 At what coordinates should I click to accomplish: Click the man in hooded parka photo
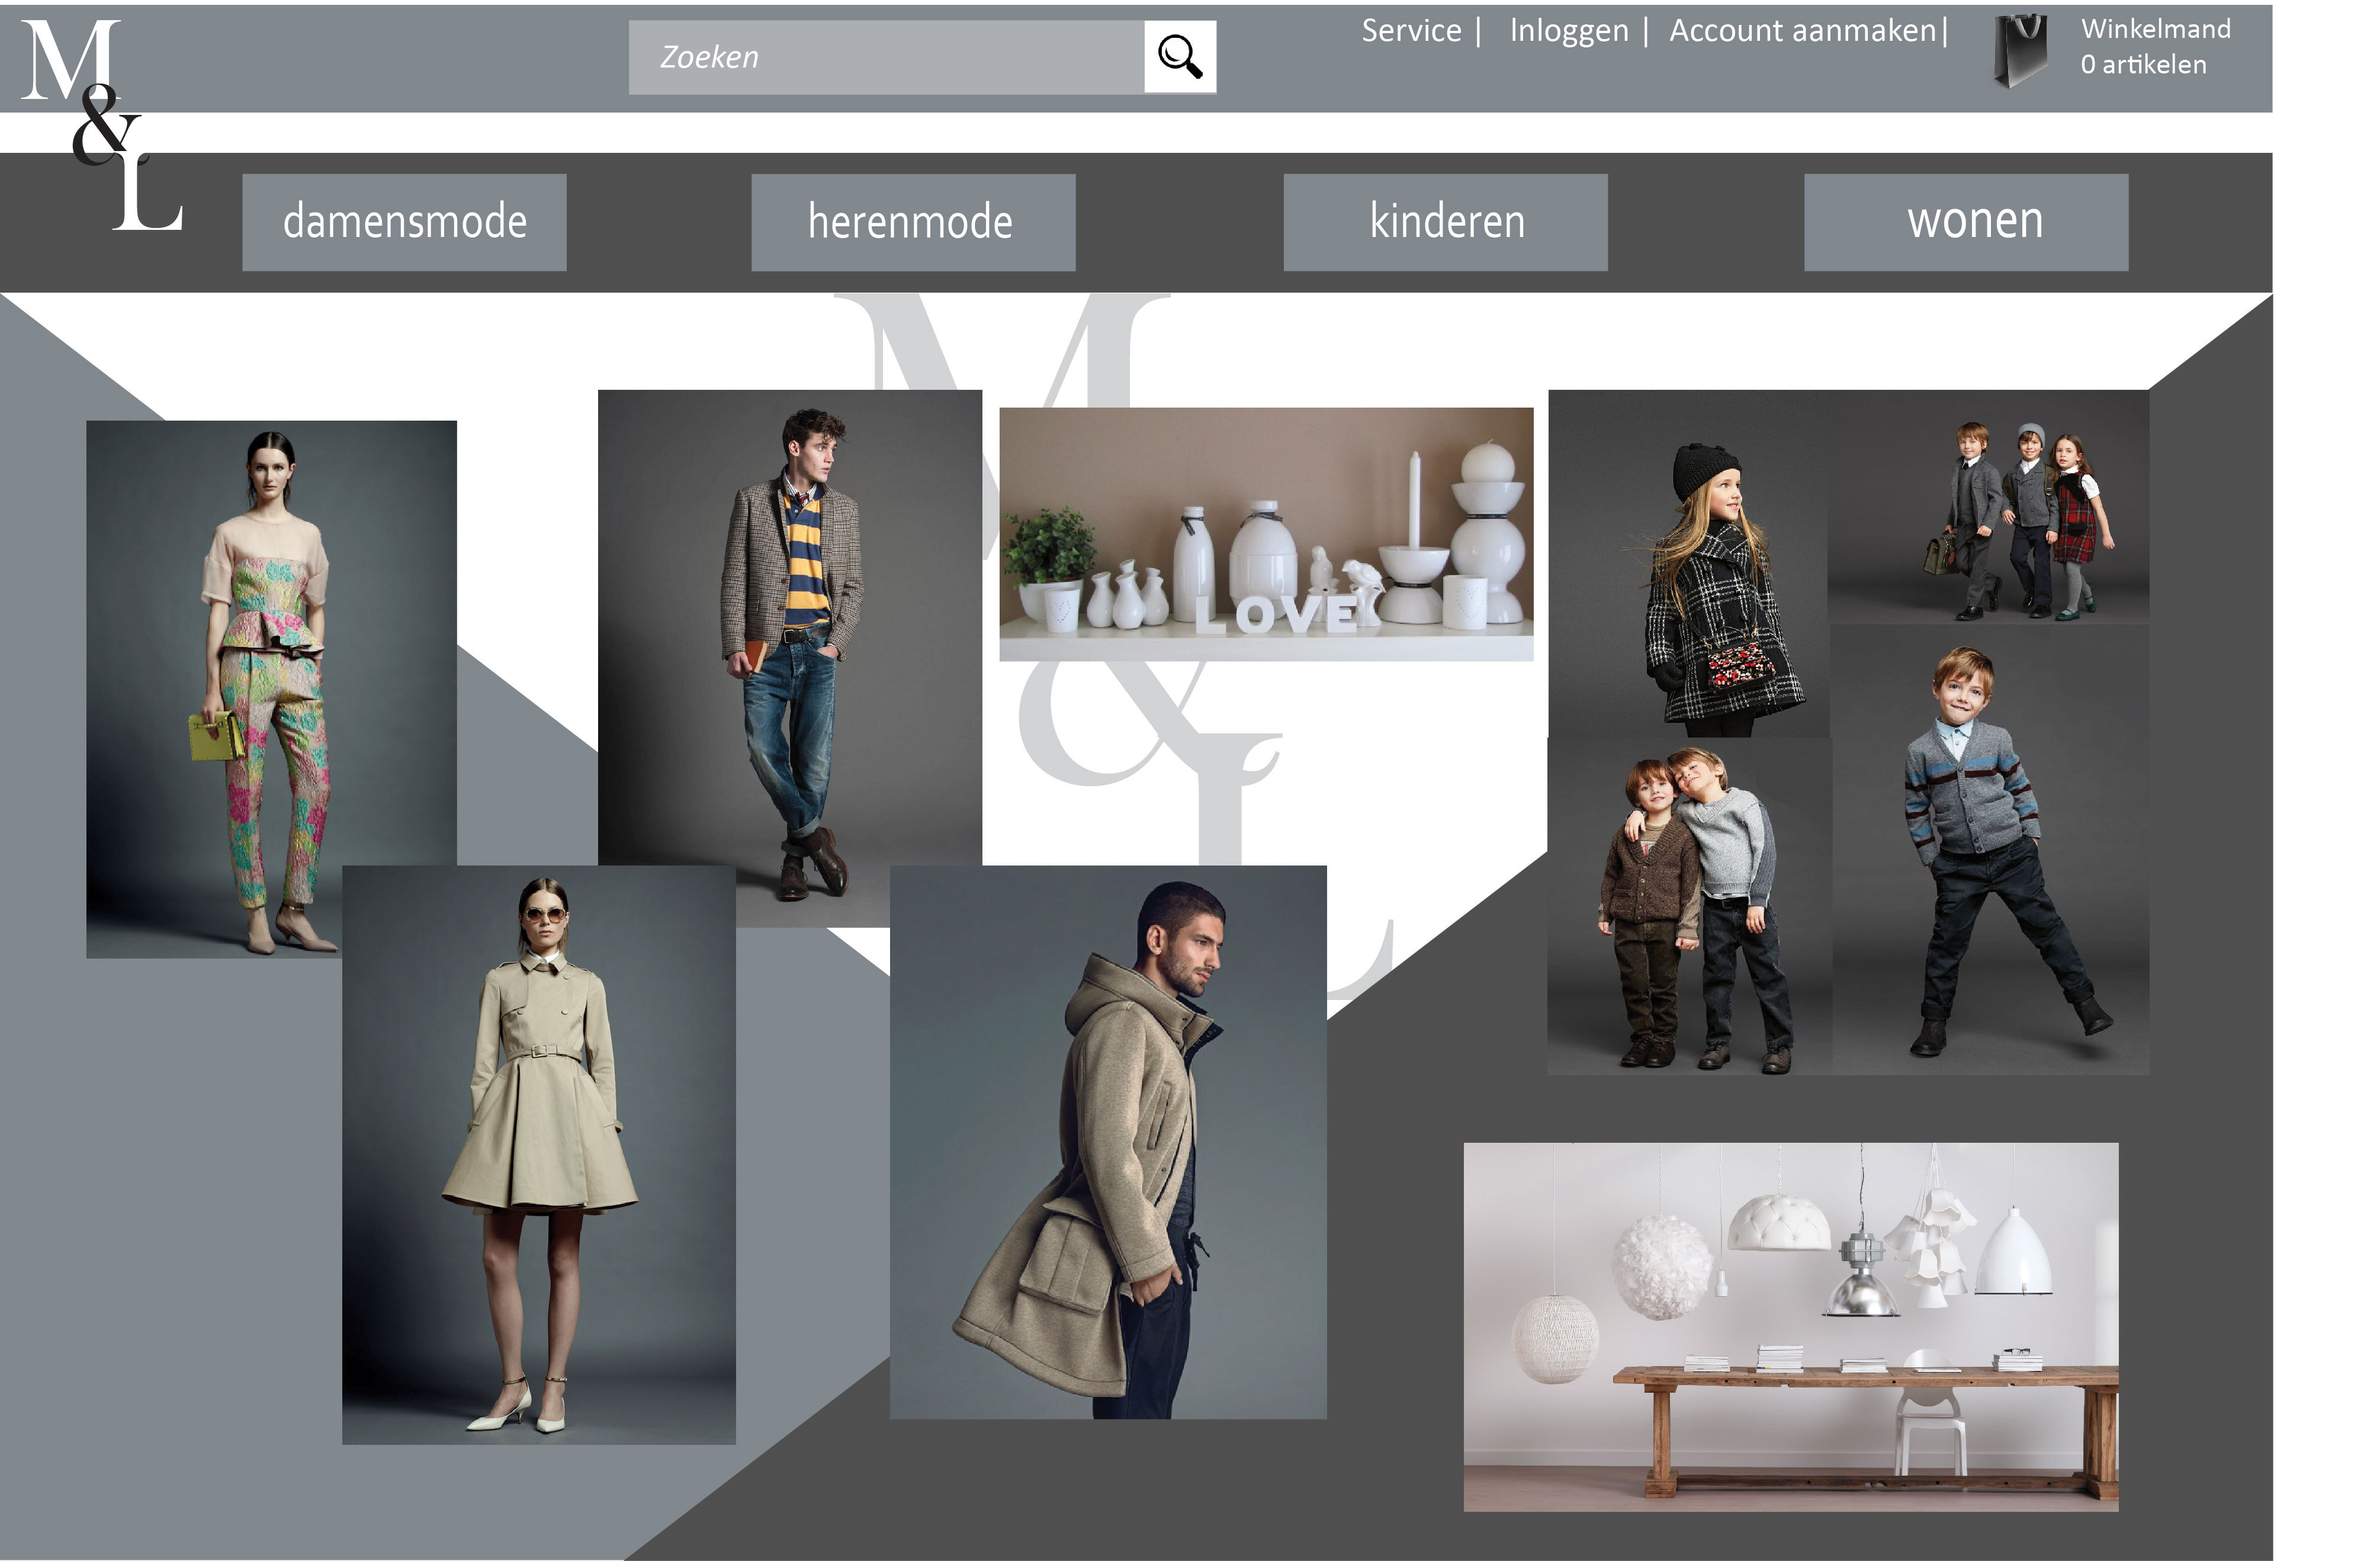[x=1107, y=1141]
